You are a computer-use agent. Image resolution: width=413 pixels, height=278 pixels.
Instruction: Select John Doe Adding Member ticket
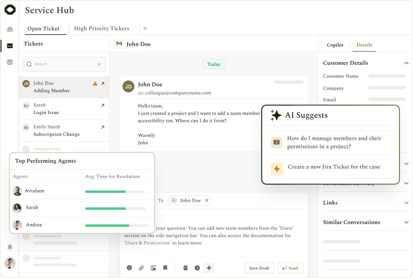[x=64, y=87]
